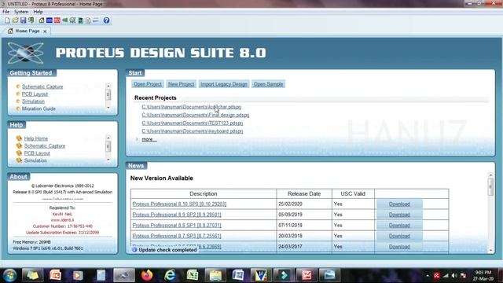The image size is (503, 283).
Task: Click Migration Guide under Getting Started
Action: 39,108
